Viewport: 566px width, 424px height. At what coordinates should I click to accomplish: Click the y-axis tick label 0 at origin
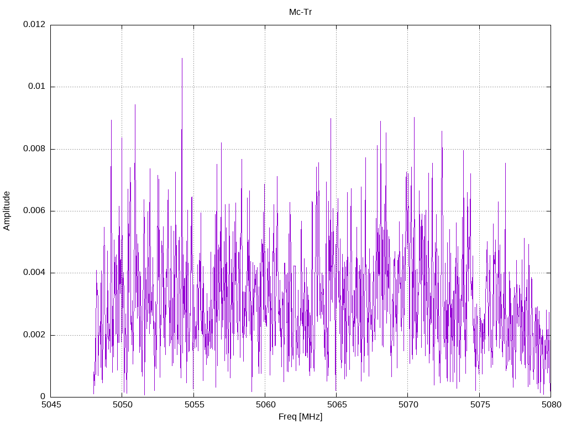(43, 397)
